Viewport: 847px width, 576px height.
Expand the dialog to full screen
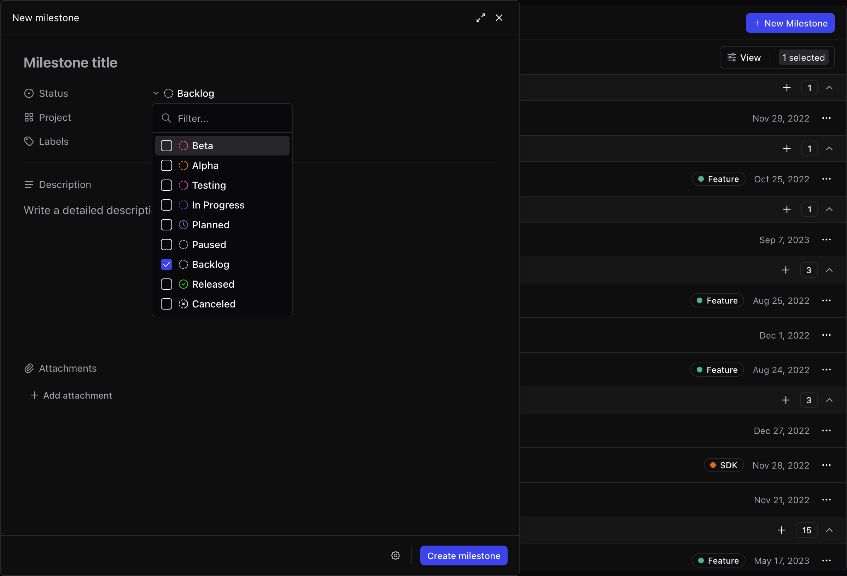click(480, 17)
